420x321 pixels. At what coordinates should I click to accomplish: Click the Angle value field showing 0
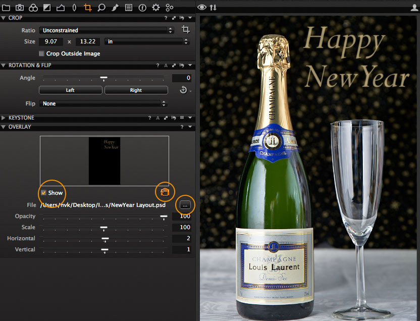click(182, 78)
